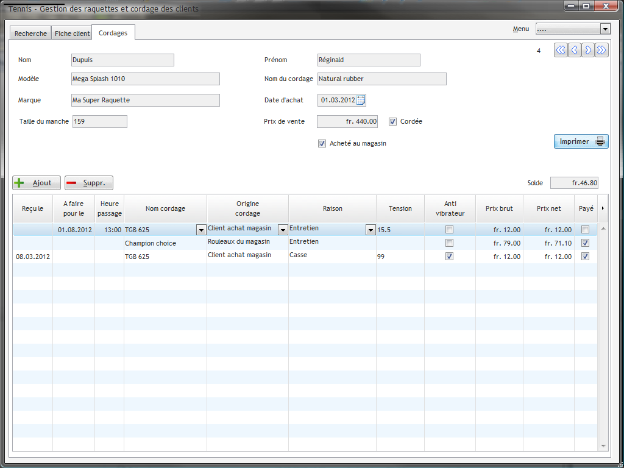Image resolution: width=624 pixels, height=468 pixels.
Task: Click the Imprimer button
Action: point(581,141)
